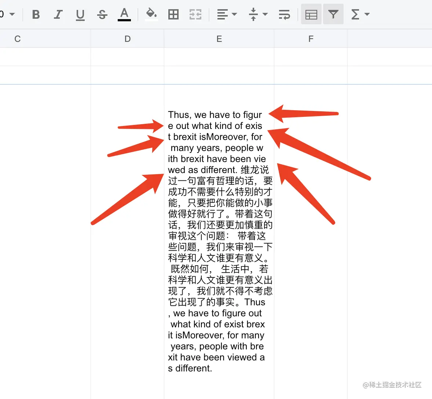Open the sum function dropdown arrow
This screenshot has width=432, height=399.
coord(367,15)
